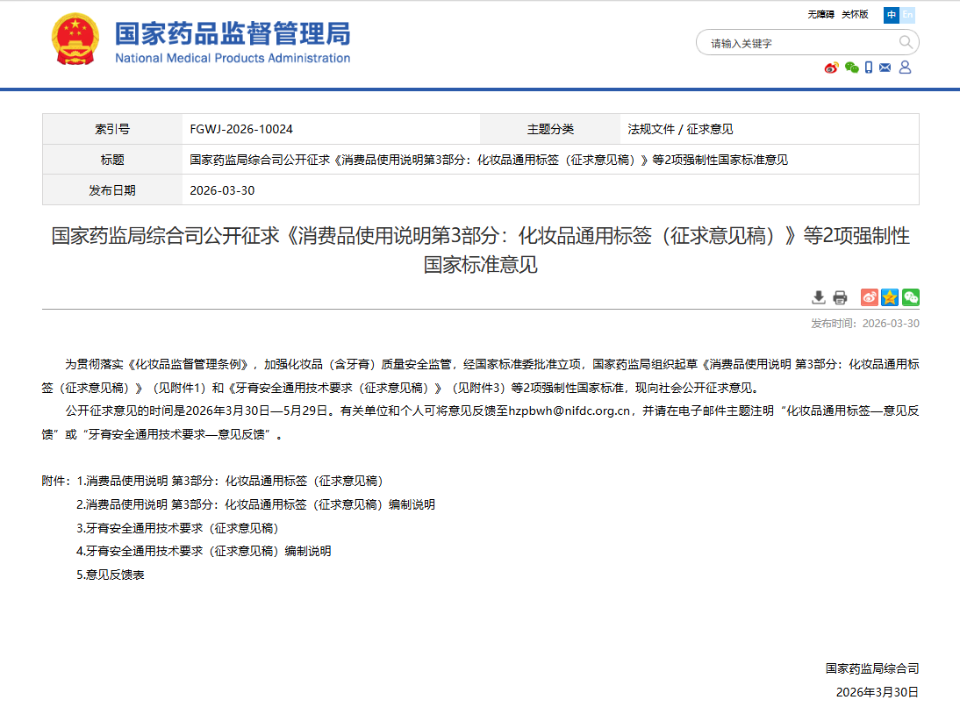
Task: Share article to Weibo via red share button
Action: tap(869, 297)
